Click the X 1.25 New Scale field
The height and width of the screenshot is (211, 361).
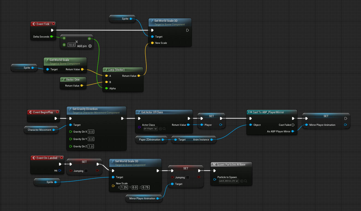(x=124, y=187)
